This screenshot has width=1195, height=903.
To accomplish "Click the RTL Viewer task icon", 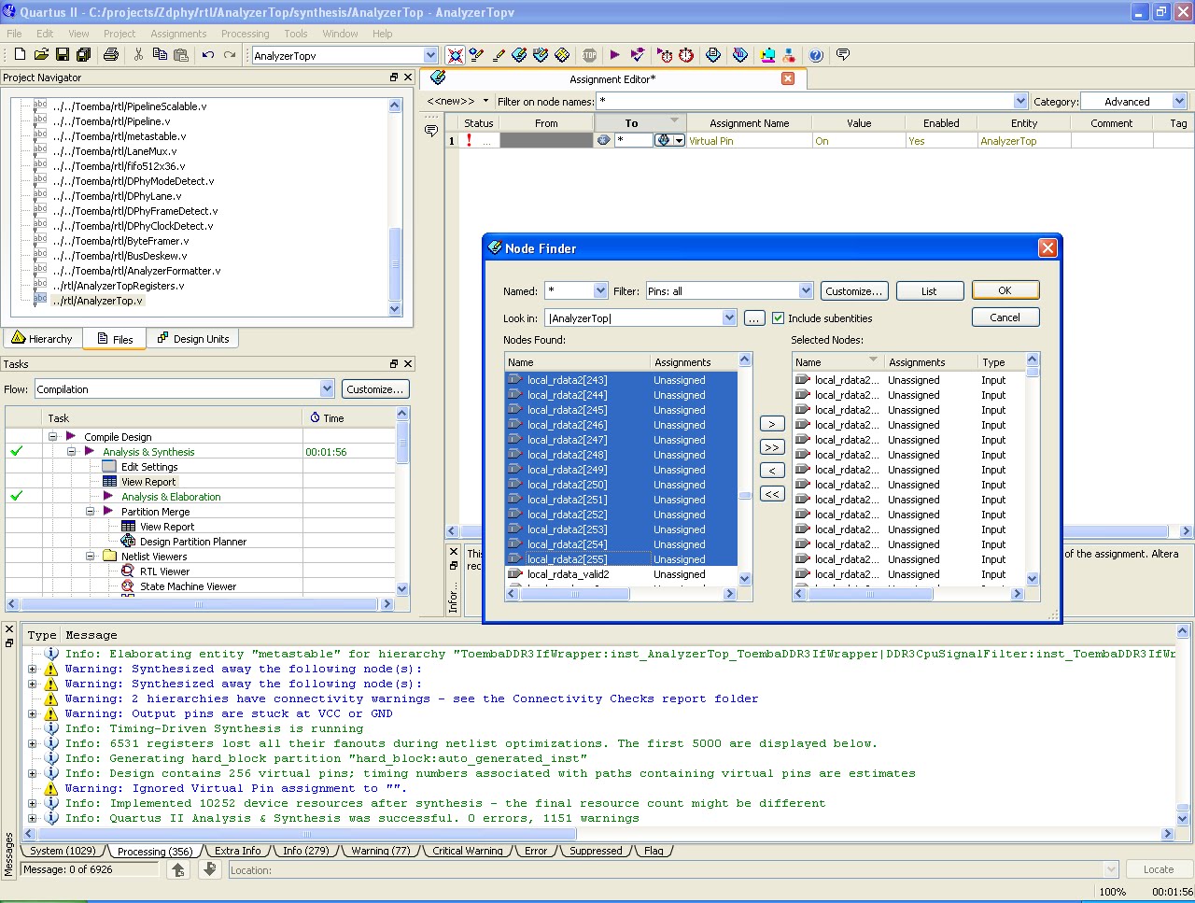I will point(128,571).
